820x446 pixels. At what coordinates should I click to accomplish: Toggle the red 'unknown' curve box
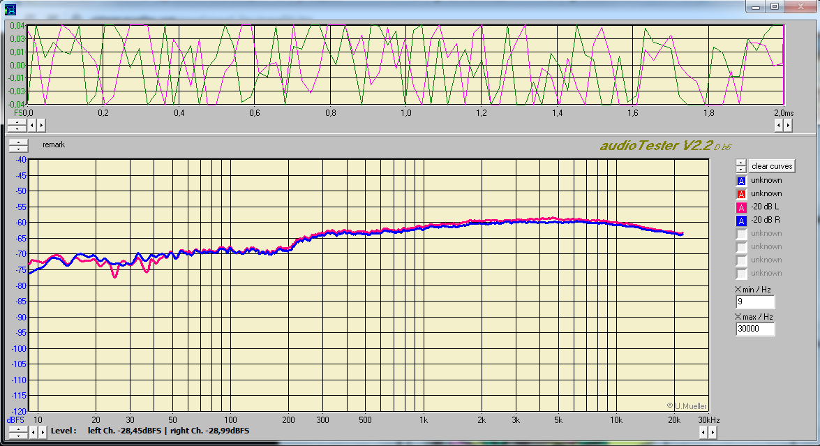point(742,194)
